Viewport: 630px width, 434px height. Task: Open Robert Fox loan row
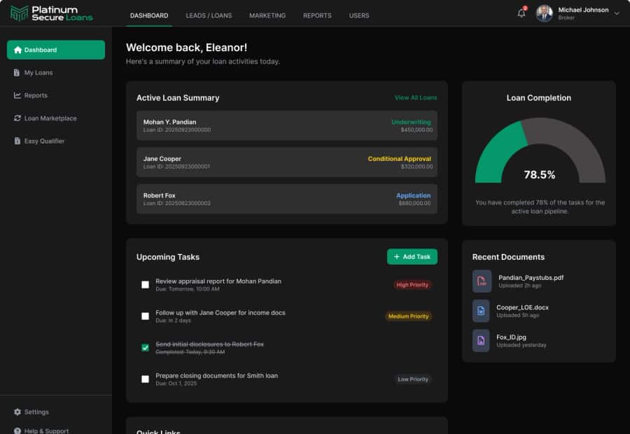(287, 199)
